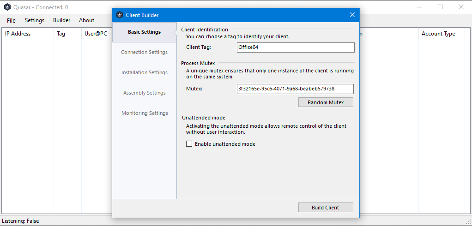This screenshot has height=226, width=472.
Task: Open the Builder menu
Action: pyautogui.click(x=62, y=20)
